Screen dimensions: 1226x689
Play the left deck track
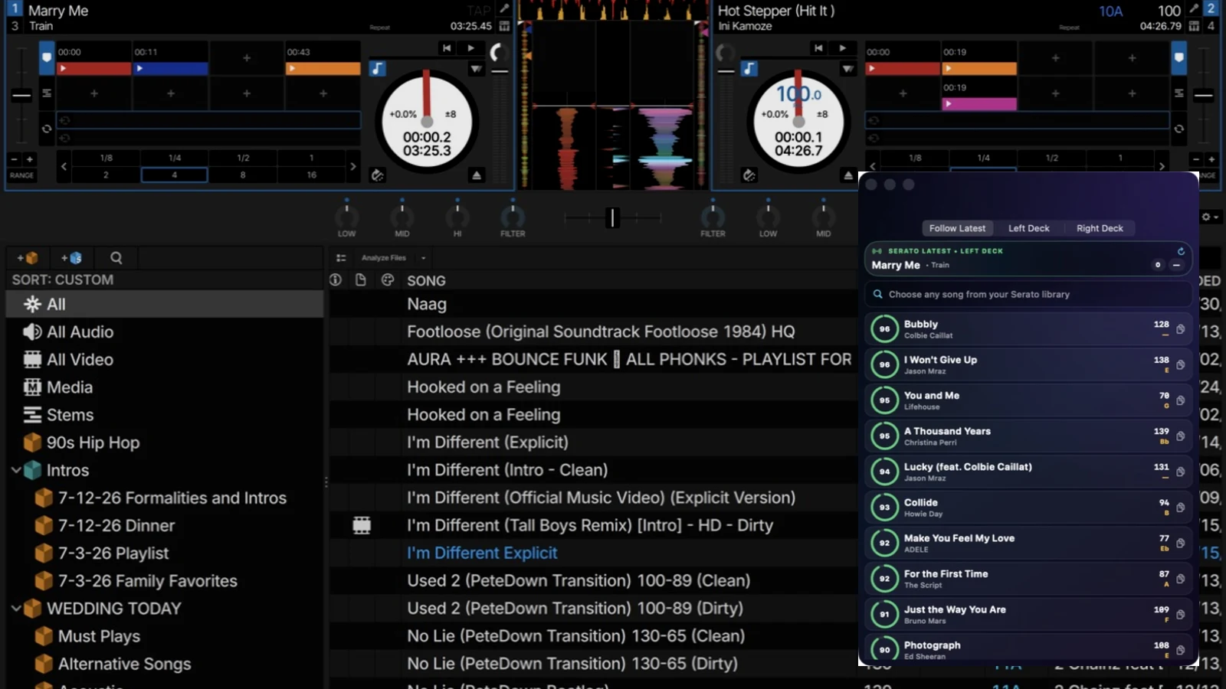(x=470, y=48)
